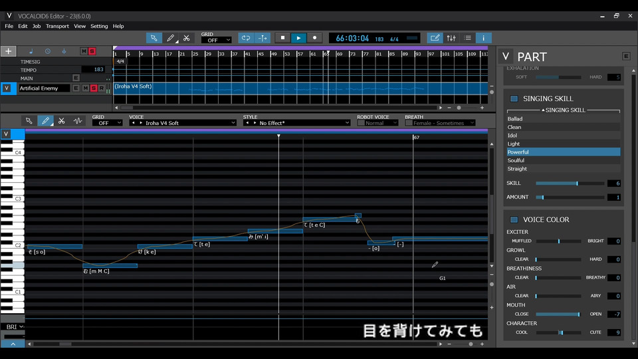
Task: Open the Edit menu
Action: pos(23,26)
